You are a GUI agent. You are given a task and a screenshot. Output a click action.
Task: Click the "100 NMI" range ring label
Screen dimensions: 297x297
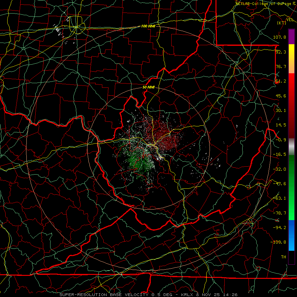pos(148,26)
